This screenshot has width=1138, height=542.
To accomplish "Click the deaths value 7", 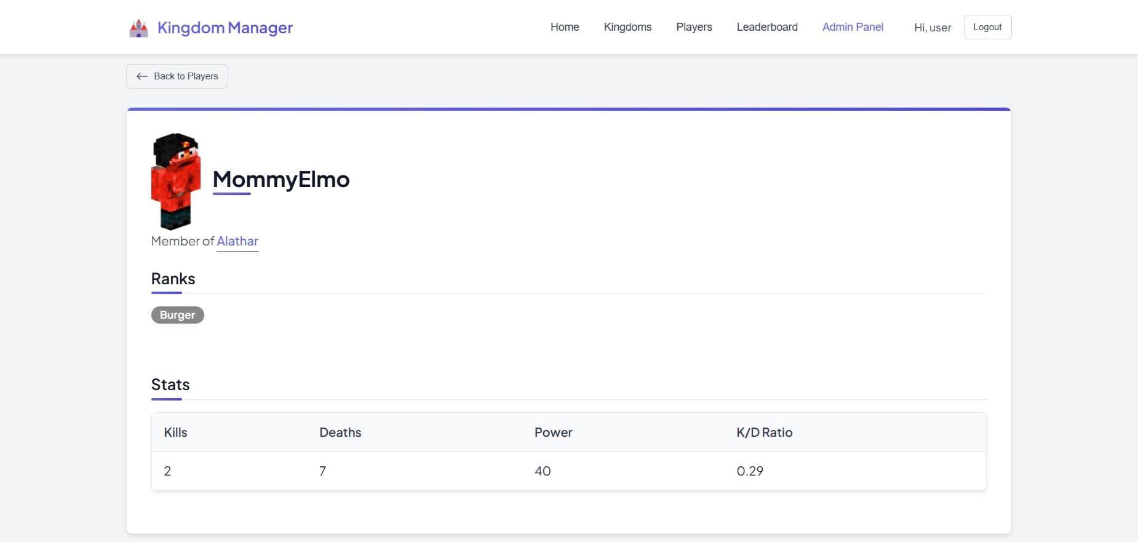I will [x=322, y=471].
